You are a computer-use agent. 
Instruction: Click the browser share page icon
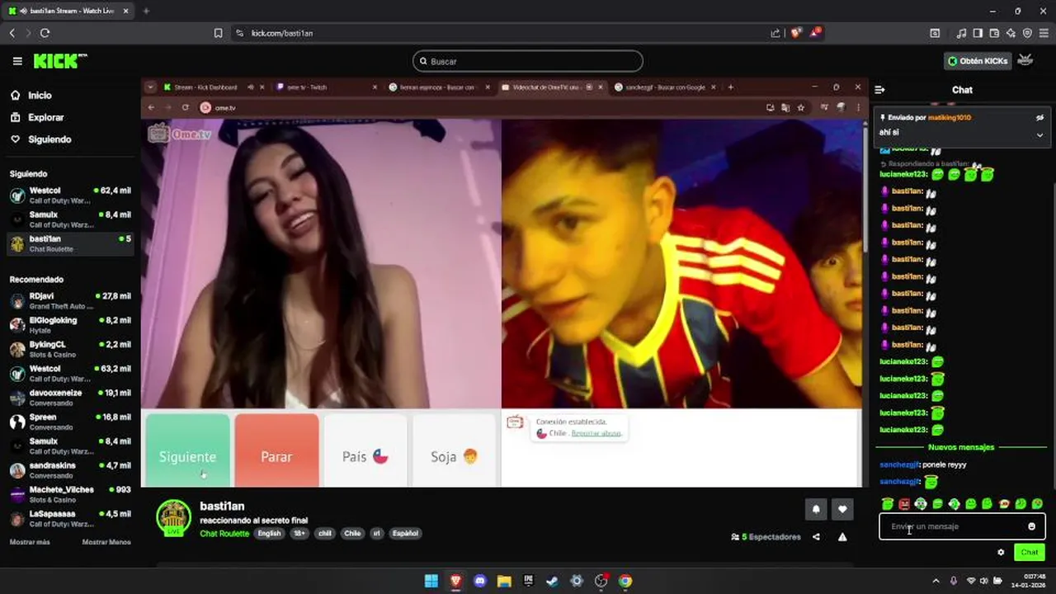775,33
